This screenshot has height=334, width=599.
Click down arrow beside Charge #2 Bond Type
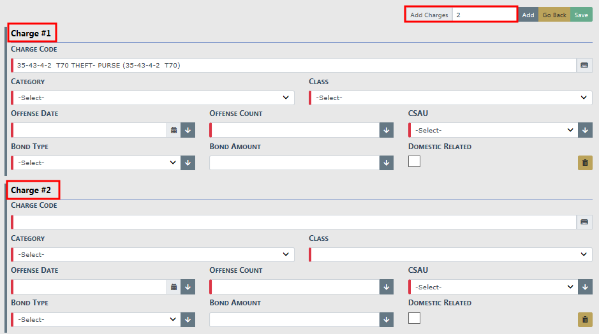188,319
